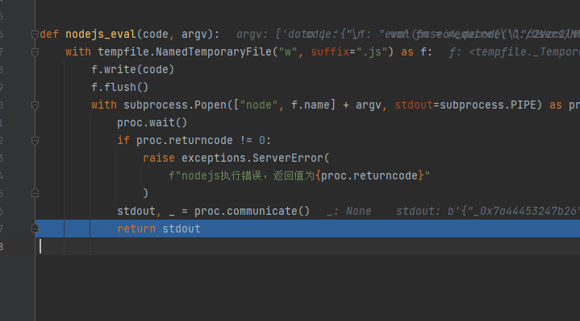This screenshot has height=321, width=580.
Task: Click exceptions.ServerError text
Action: click(252, 158)
